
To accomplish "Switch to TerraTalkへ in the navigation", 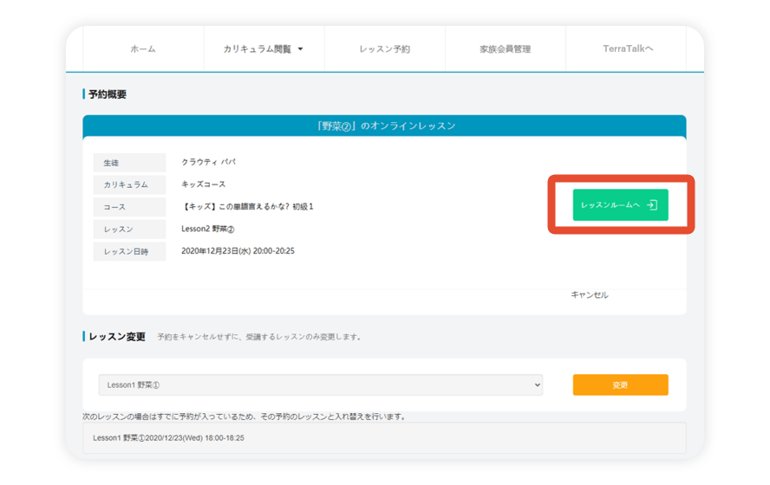I will pyautogui.click(x=628, y=49).
